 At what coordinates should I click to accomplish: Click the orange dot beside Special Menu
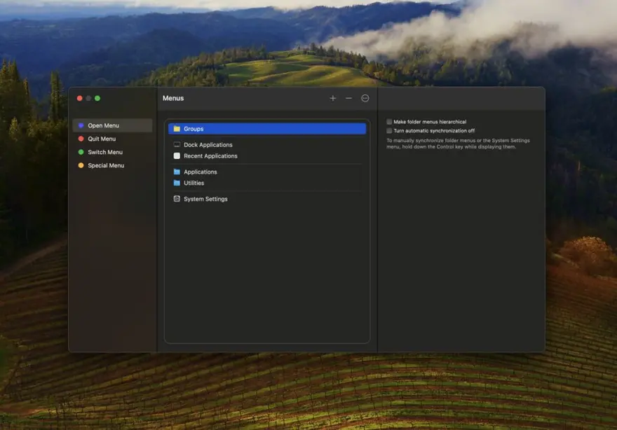[x=81, y=165]
